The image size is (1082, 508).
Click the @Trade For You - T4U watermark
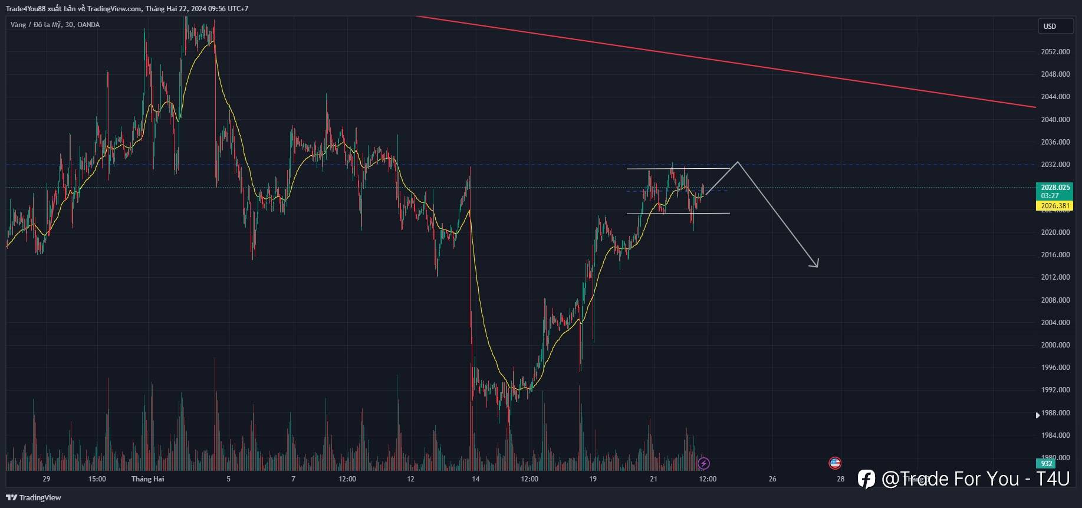(975, 479)
